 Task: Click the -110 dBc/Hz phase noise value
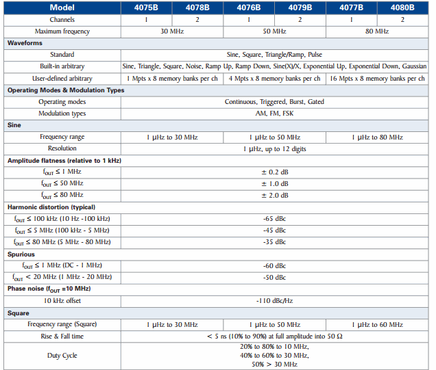click(274, 301)
